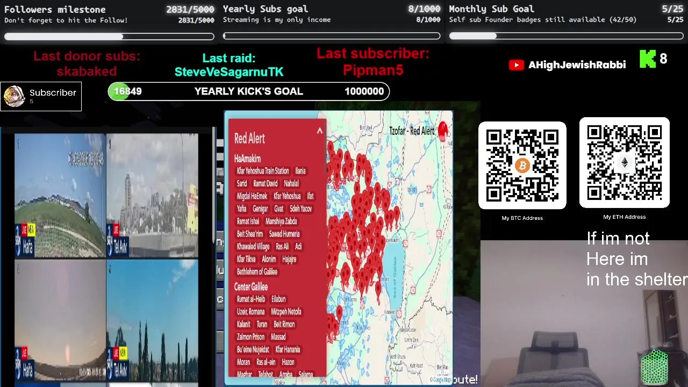Collapse the Red Alert panel chevron
The height and width of the screenshot is (387, 688).
pos(319,131)
